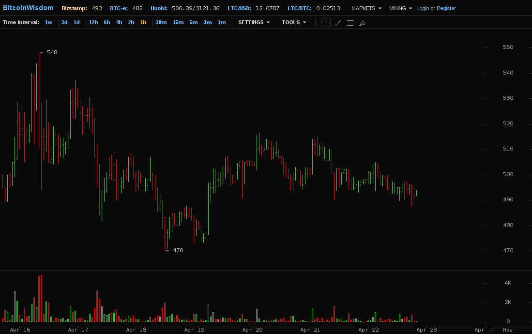This screenshot has width=532, height=334.
Task: Click the Register link
Action: tap(446, 8)
